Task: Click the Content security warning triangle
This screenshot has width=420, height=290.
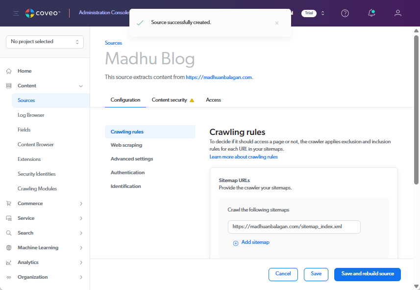Action: 192,100
